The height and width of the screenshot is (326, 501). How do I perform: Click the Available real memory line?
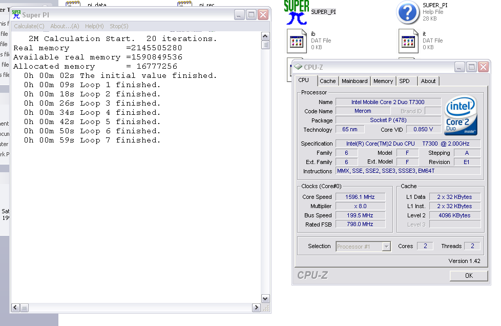[98, 57]
